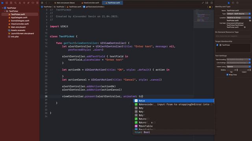Add an editor on the right

(x=212, y=3)
